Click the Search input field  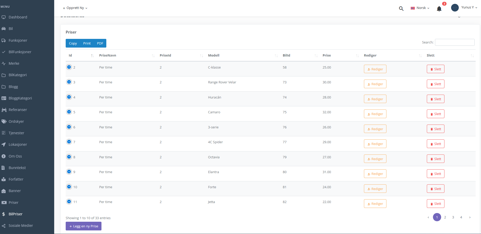point(454,42)
